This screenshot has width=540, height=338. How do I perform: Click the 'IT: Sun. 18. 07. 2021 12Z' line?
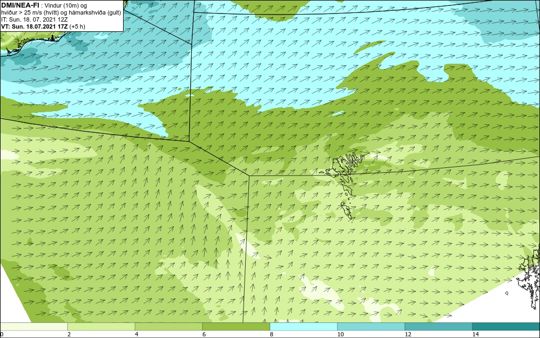[35, 19]
